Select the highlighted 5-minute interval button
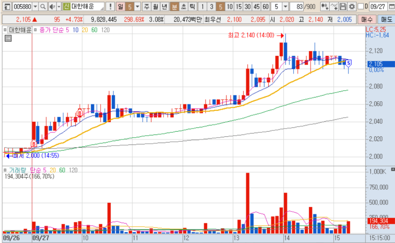Image resolution: width=395 pixels, height=243 pixels. (220, 7)
